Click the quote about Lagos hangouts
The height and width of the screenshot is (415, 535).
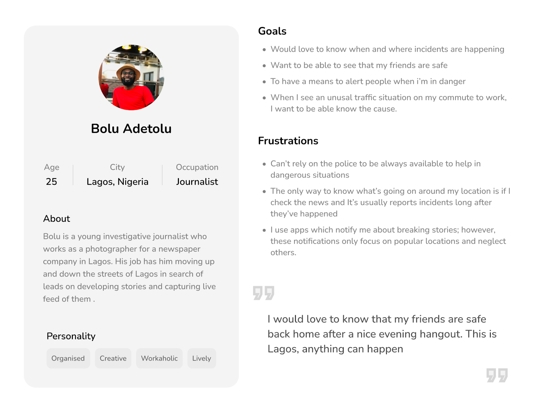coord(382,334)
